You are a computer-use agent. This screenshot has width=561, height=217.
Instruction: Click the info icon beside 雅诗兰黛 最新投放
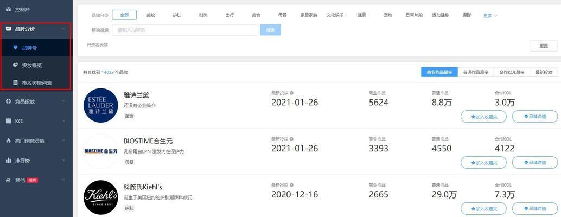point(291,93)
